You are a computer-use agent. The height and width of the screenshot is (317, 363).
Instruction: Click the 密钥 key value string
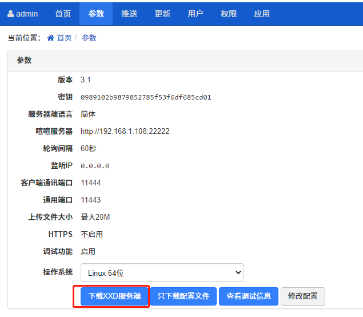tap(146, 97)
